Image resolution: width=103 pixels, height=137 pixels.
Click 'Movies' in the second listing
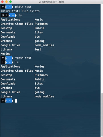pyautogui.click(x=40, y=67)
